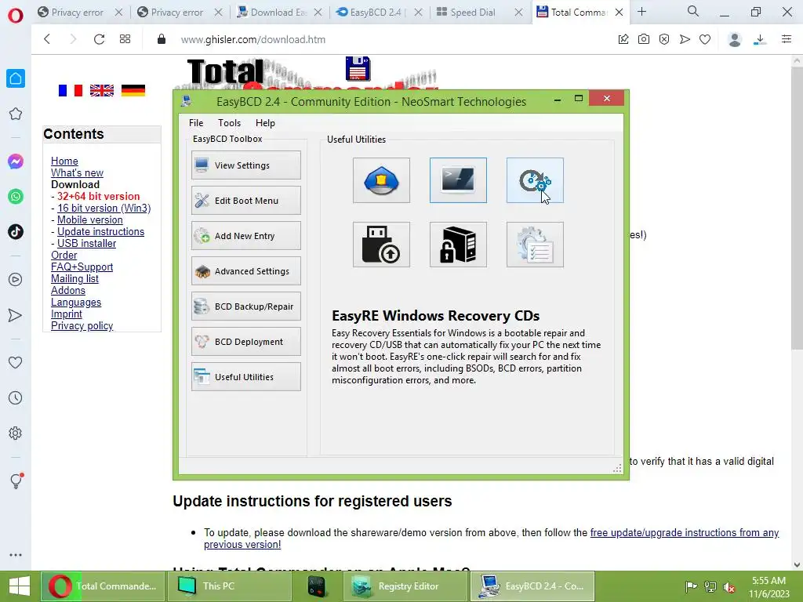Screen dimensions: 803x602
Task: Open 16 bit version (Win3) link
Action: click(104, 208)
